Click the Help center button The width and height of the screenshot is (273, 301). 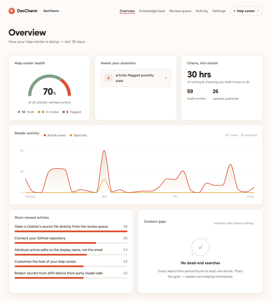[x=246, y=11]
